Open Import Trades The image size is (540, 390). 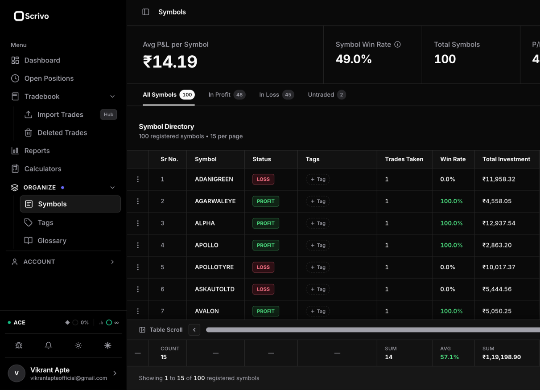(x=60, y=115)
